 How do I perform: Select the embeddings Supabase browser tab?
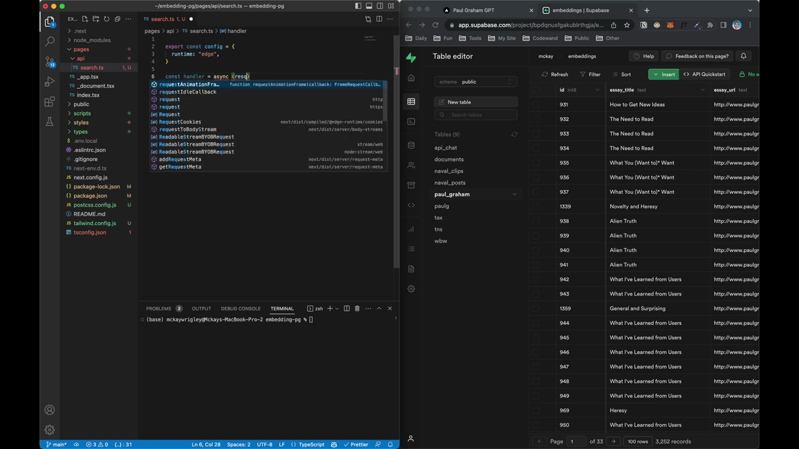point(587,10)
